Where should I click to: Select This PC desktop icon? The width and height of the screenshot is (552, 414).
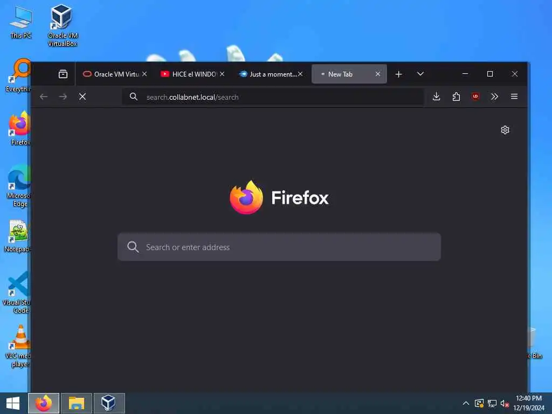point(21,22)
